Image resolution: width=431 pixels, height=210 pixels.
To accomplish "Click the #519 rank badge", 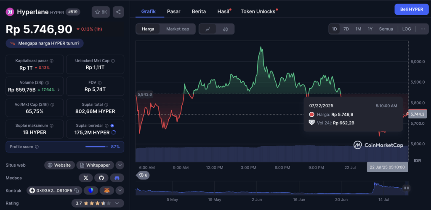I will pos(73,12).
